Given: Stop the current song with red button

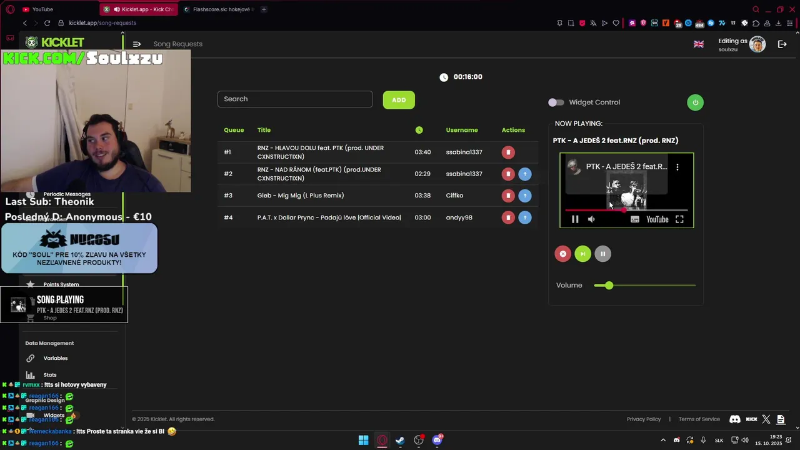Looking at the screenshot, I should 562,254.
